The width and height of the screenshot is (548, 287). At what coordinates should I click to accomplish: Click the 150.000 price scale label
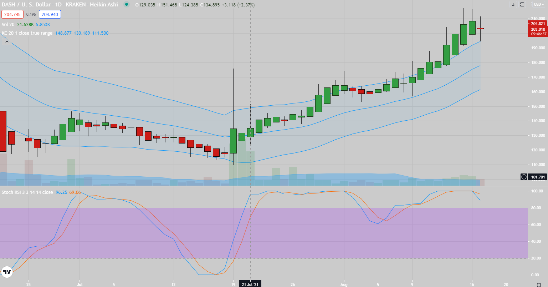click(538, 106)
